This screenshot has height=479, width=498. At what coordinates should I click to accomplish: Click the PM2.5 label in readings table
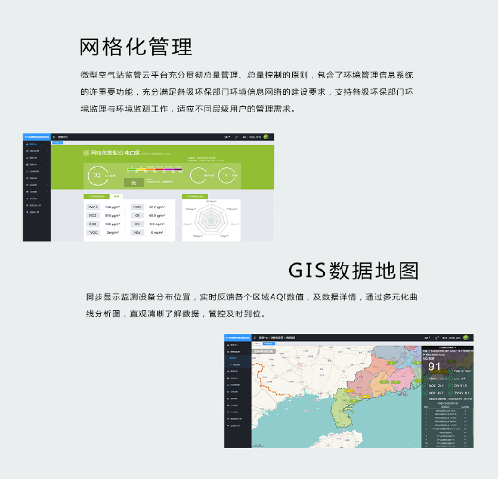tap(92, 206)
